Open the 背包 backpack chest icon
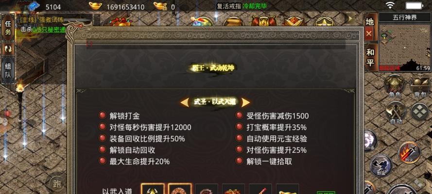Viewport: 432px width, 194px height. tap(420, 85)
